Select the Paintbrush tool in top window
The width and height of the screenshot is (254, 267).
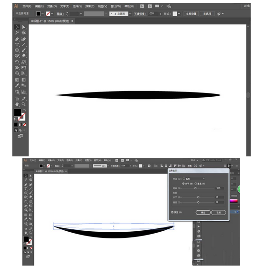23,50
